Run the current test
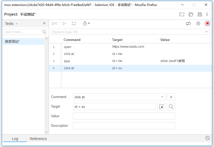214x147 pixels. point(64,23)
